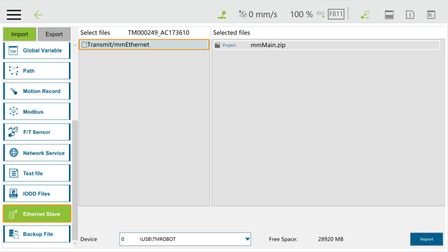Click the Backup File icon
Image resolution: width=448 pixels, height=252 pixels.
tap(14, 234)
